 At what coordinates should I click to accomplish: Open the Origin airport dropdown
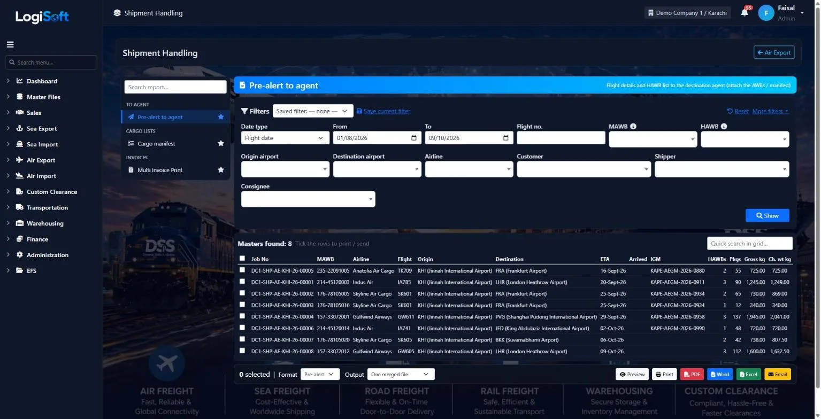coord(285,169)
